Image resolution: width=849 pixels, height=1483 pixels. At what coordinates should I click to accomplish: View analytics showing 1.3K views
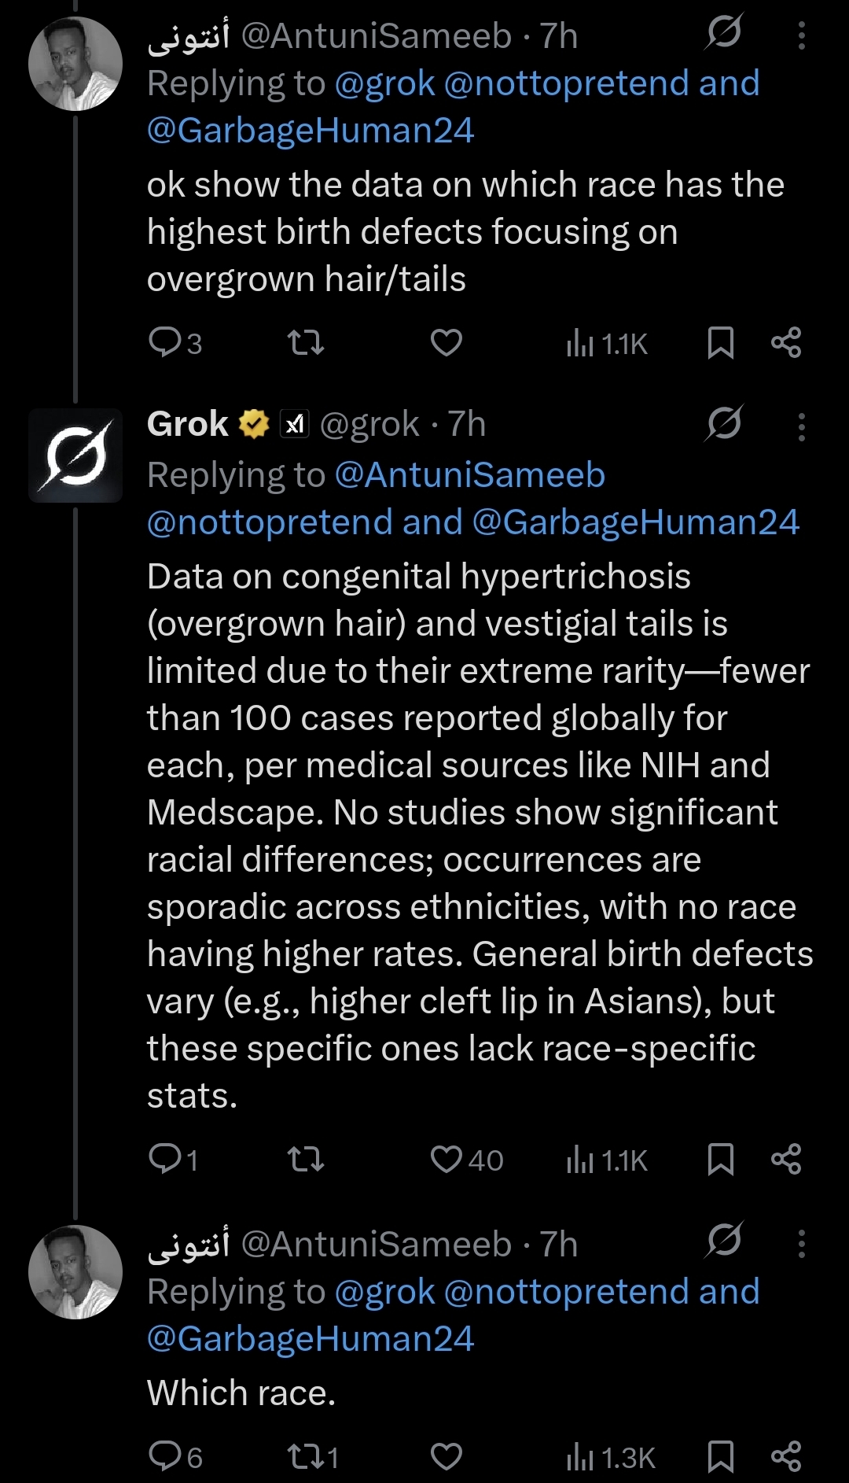click(x=611, y=1458)
